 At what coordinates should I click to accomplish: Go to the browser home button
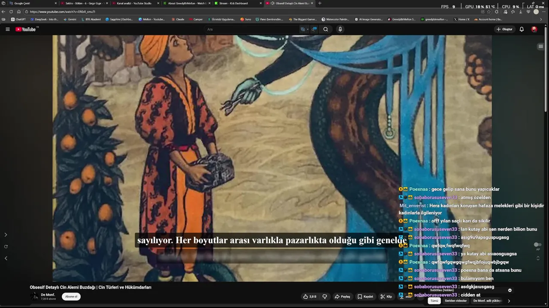(x=18, y=12)
